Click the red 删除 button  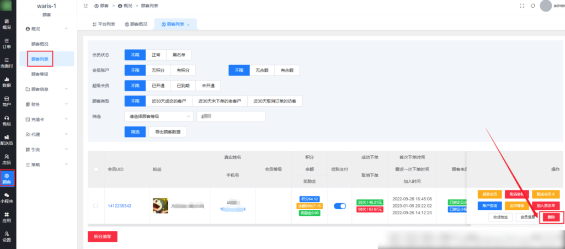click(x=551, y=218)
